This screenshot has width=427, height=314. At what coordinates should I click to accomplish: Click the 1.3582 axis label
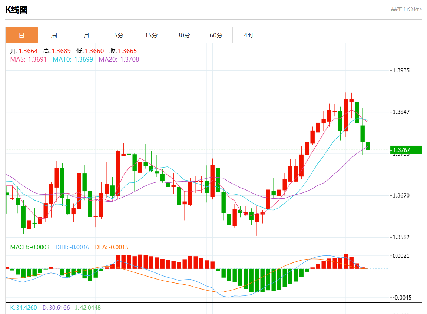[401, 237]
